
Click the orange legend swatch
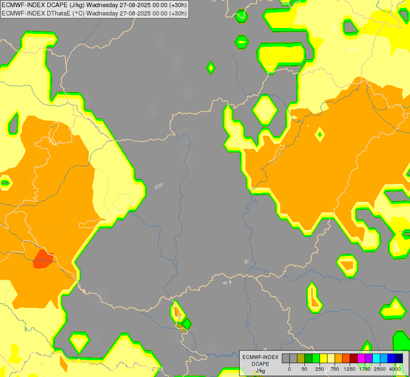(x=339, y=358)
